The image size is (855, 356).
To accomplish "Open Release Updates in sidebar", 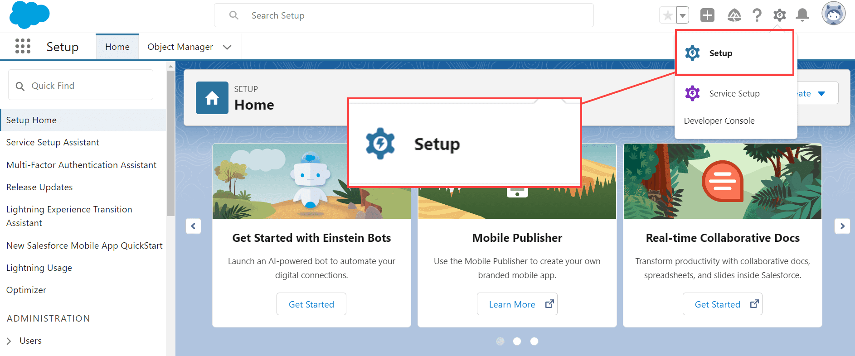I will tap(39, 187).
